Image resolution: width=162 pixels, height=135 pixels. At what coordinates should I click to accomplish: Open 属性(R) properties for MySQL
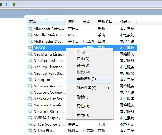(89, 106)
